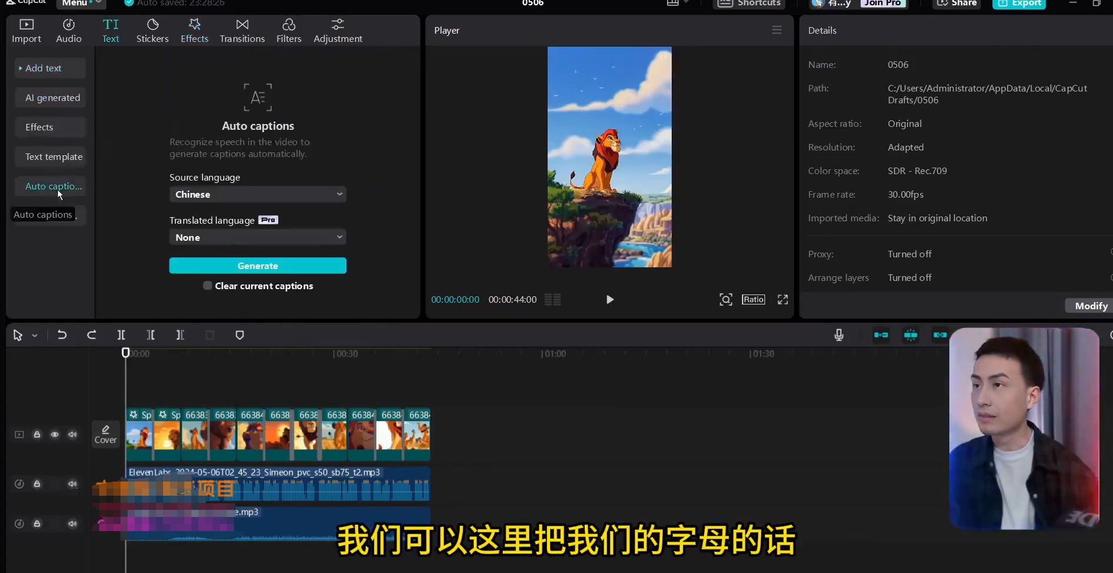This screenshot has height=573, width=1113.
Task: Lock the bottom audio track
Action: [37, 523]
